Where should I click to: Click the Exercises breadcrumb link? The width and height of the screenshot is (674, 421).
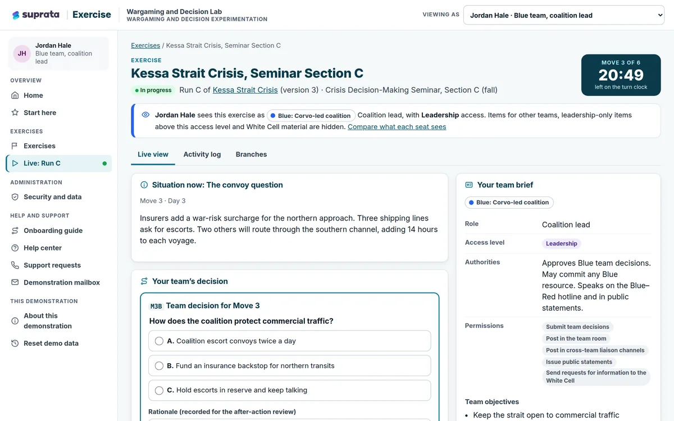pos(145,45)
